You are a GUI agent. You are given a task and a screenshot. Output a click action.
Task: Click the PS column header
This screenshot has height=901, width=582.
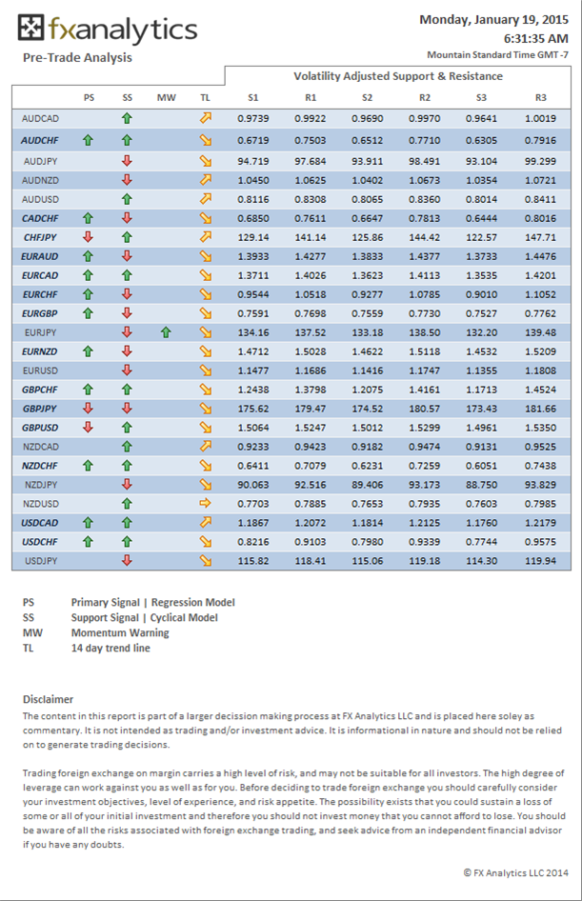(x=89, y=97)
